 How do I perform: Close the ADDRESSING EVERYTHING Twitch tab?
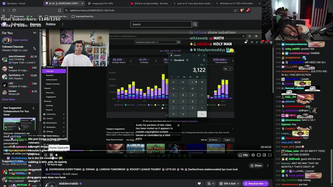pyautogui.click(x=82, y=3)
